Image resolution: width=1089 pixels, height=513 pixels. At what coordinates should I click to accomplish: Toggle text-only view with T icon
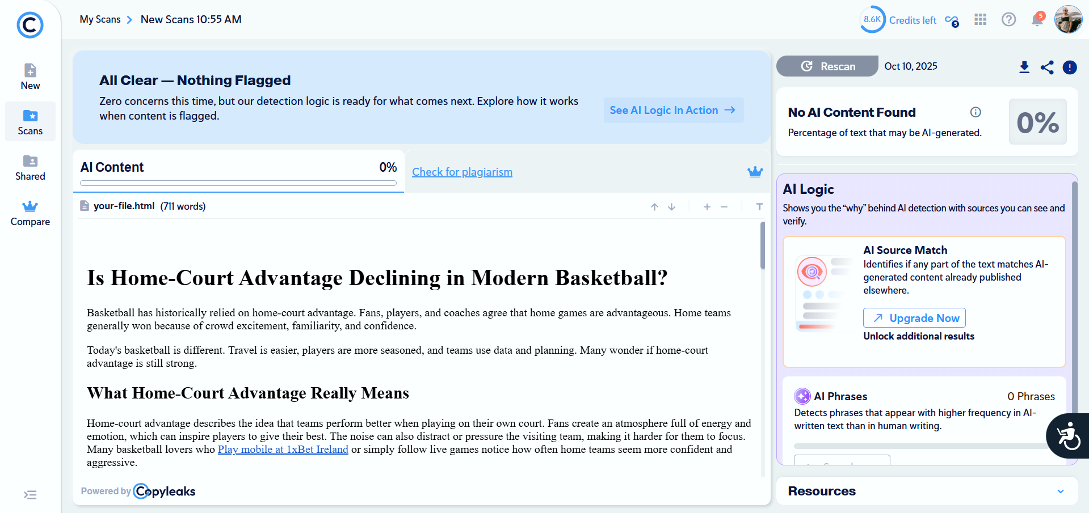click(x=759, y=207)
